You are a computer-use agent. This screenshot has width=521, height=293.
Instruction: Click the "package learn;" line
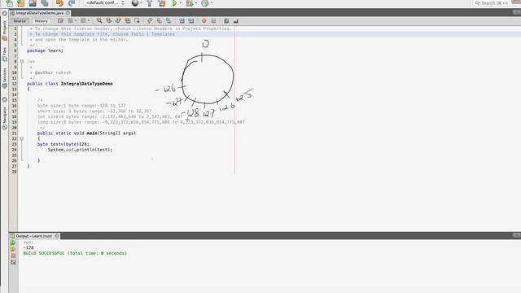click(46, 50)
